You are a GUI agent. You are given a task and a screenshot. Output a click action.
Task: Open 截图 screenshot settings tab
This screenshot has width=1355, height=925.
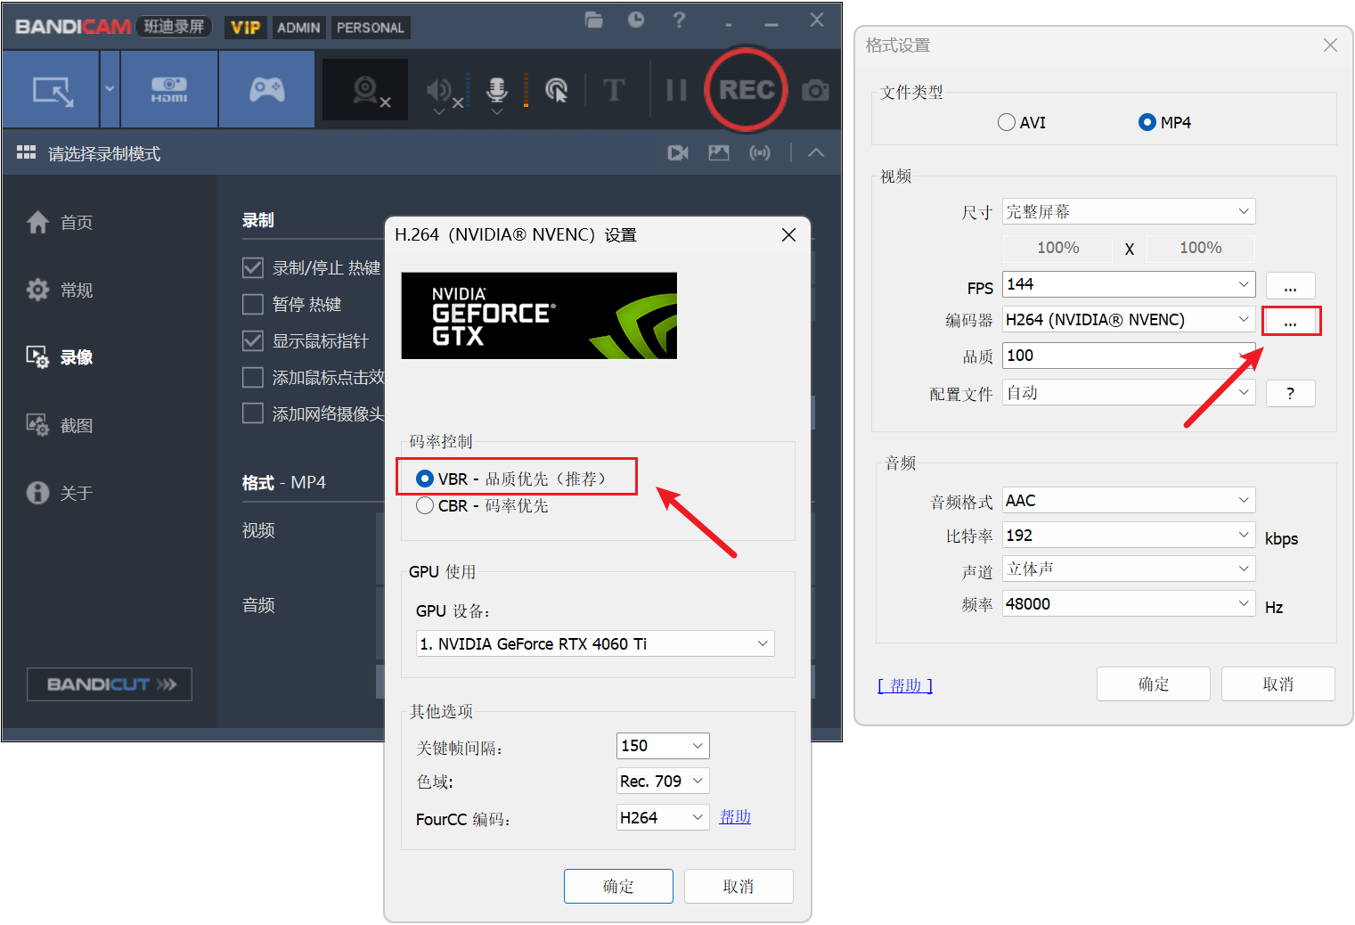pyautogui.click(x=60, y=426)
